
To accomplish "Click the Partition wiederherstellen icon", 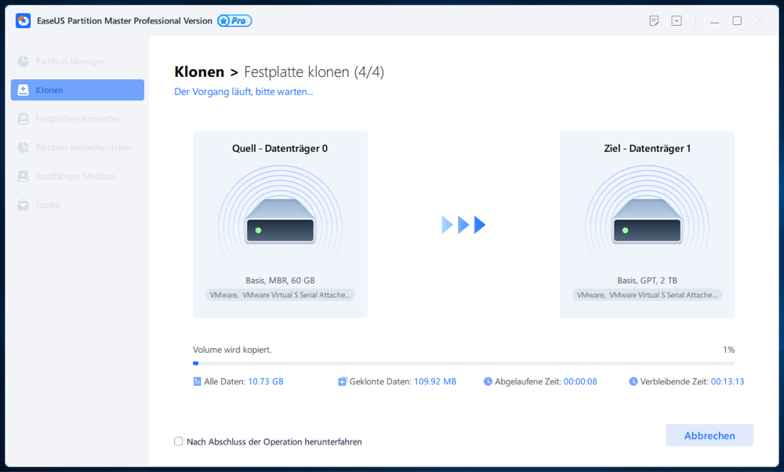I will 23,147.
